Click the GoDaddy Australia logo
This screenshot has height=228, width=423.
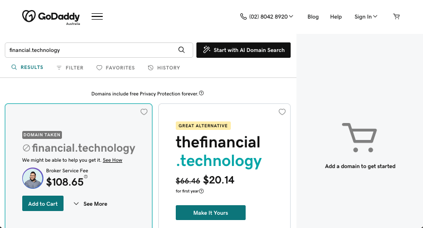tap(51, 16)
